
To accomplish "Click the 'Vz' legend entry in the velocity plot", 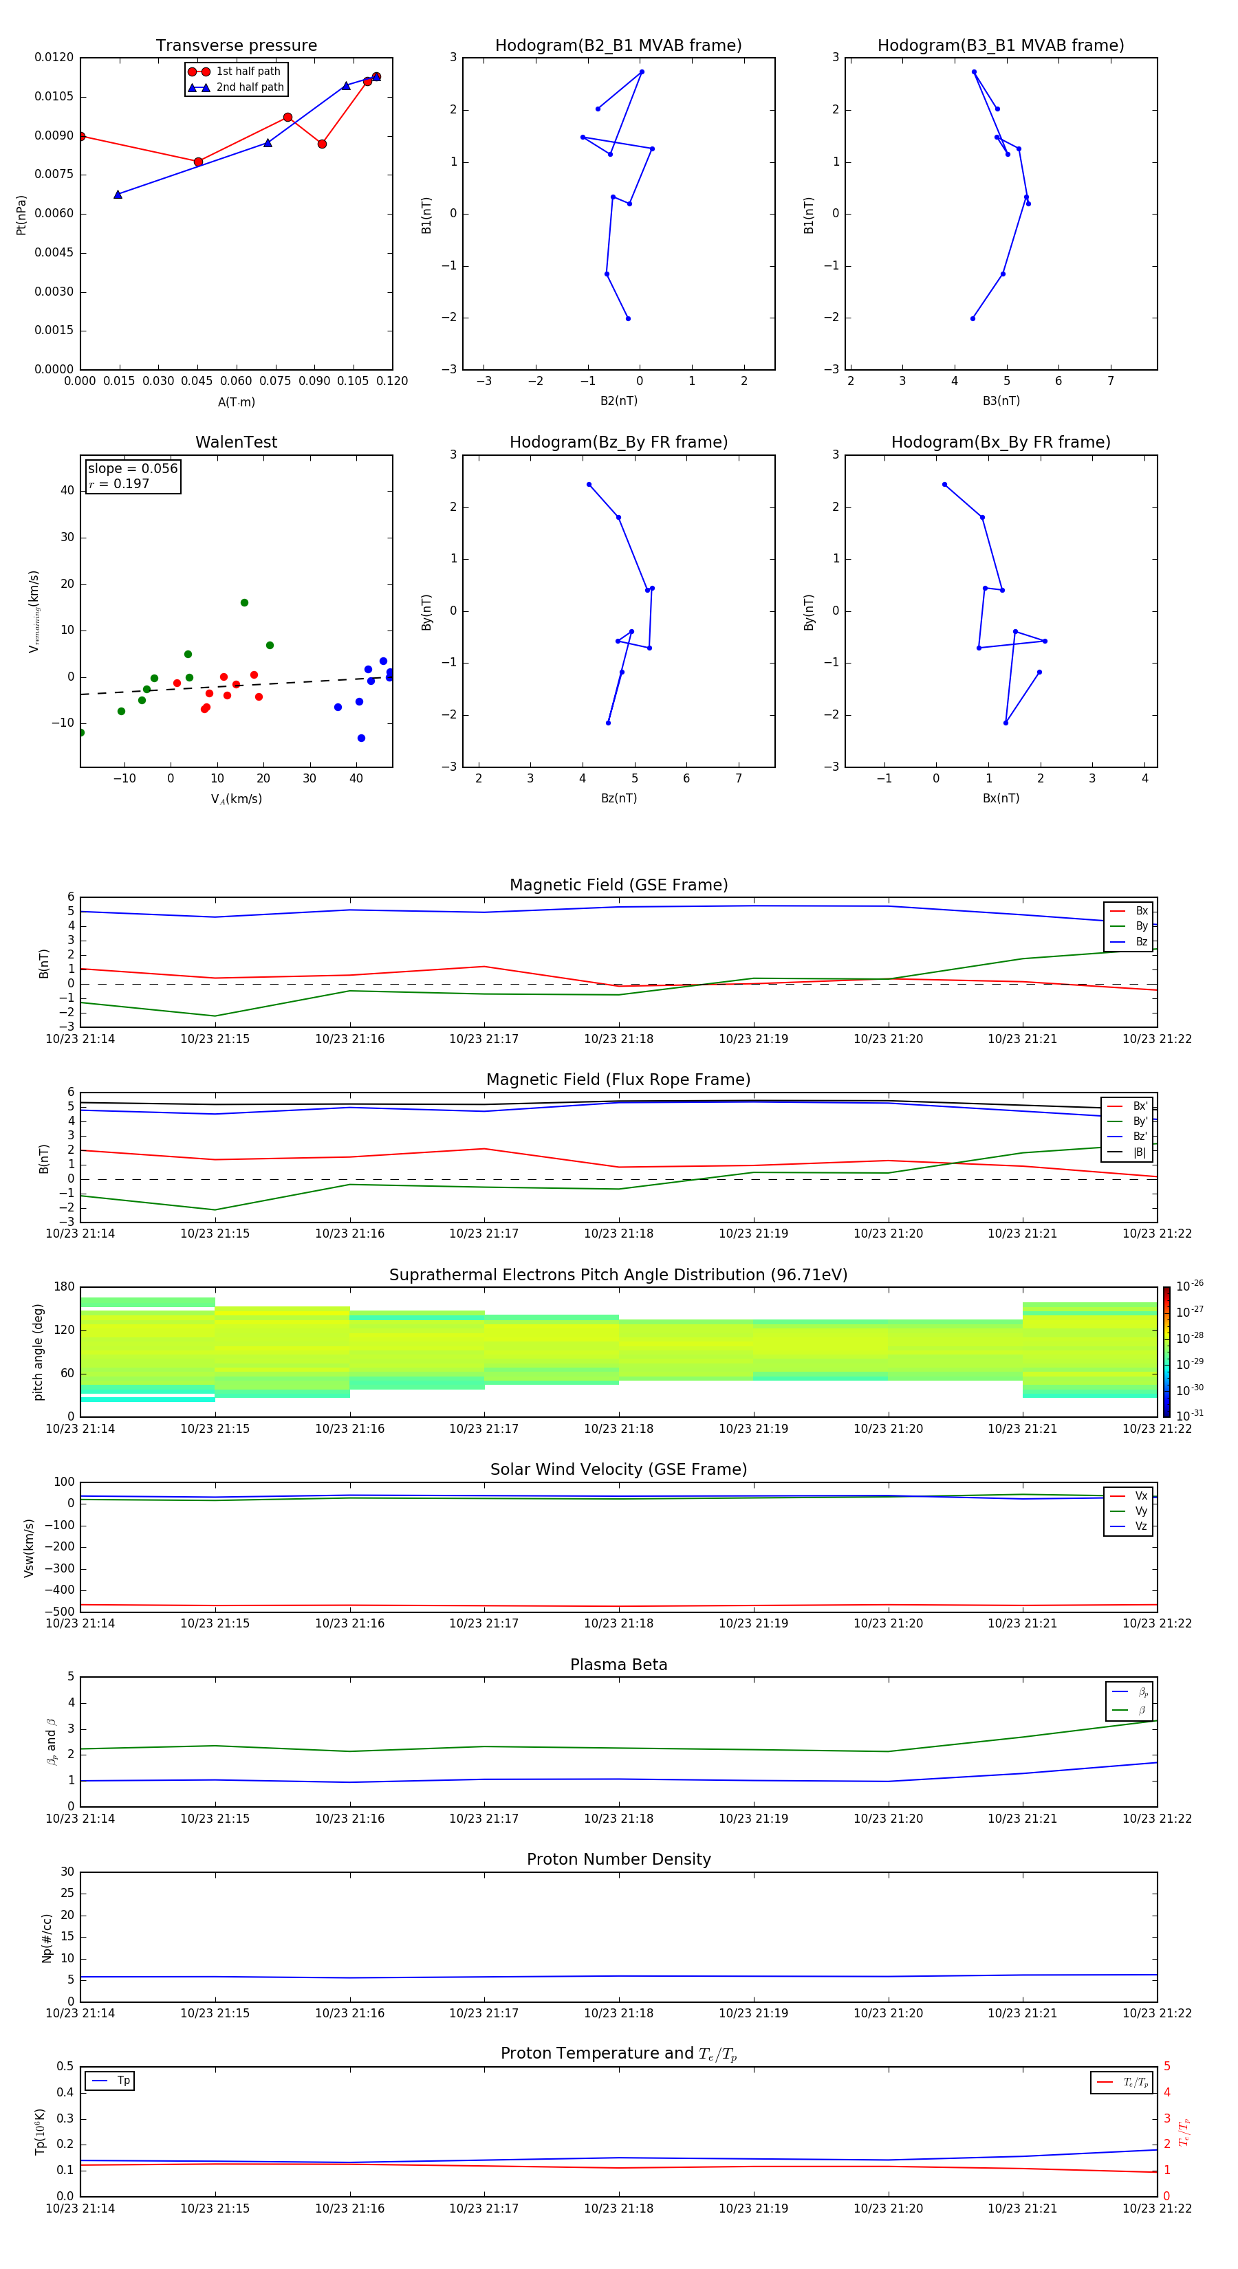I will tap(1129, 1526).
